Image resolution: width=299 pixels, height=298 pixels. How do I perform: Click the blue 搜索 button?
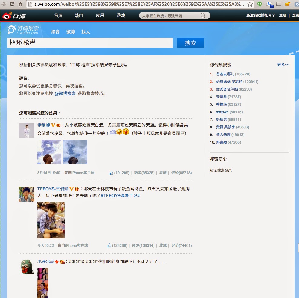(190, 43)
